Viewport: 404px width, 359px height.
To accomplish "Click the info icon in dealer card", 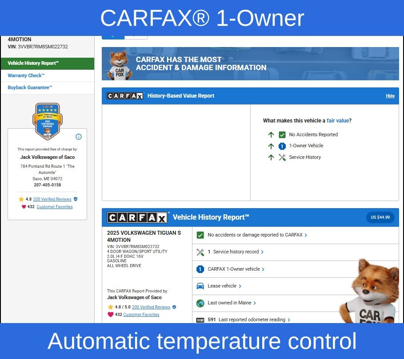I will pyautogui.click(x=79, y=137).
